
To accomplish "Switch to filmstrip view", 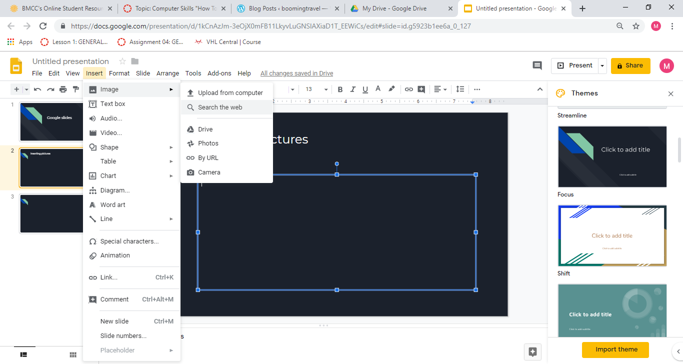I will (x=23, y=354).
